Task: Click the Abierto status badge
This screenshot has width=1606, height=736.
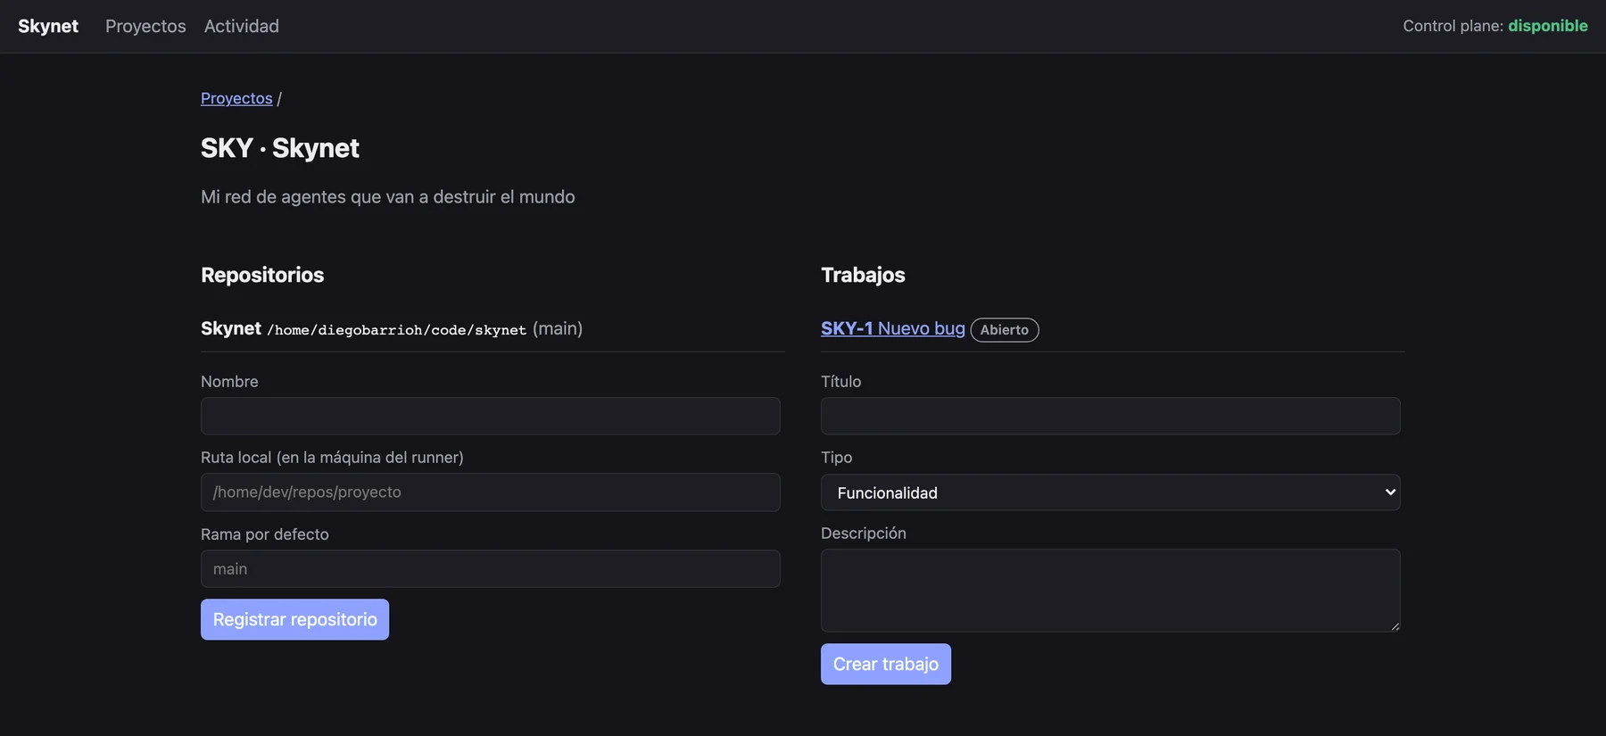Action: click(1005, 329)
